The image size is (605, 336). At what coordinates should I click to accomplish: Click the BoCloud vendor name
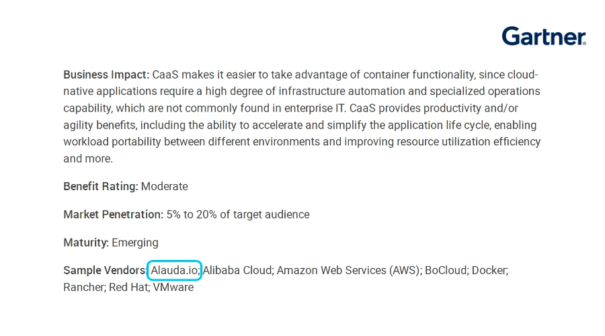click(x=446, y=270)
